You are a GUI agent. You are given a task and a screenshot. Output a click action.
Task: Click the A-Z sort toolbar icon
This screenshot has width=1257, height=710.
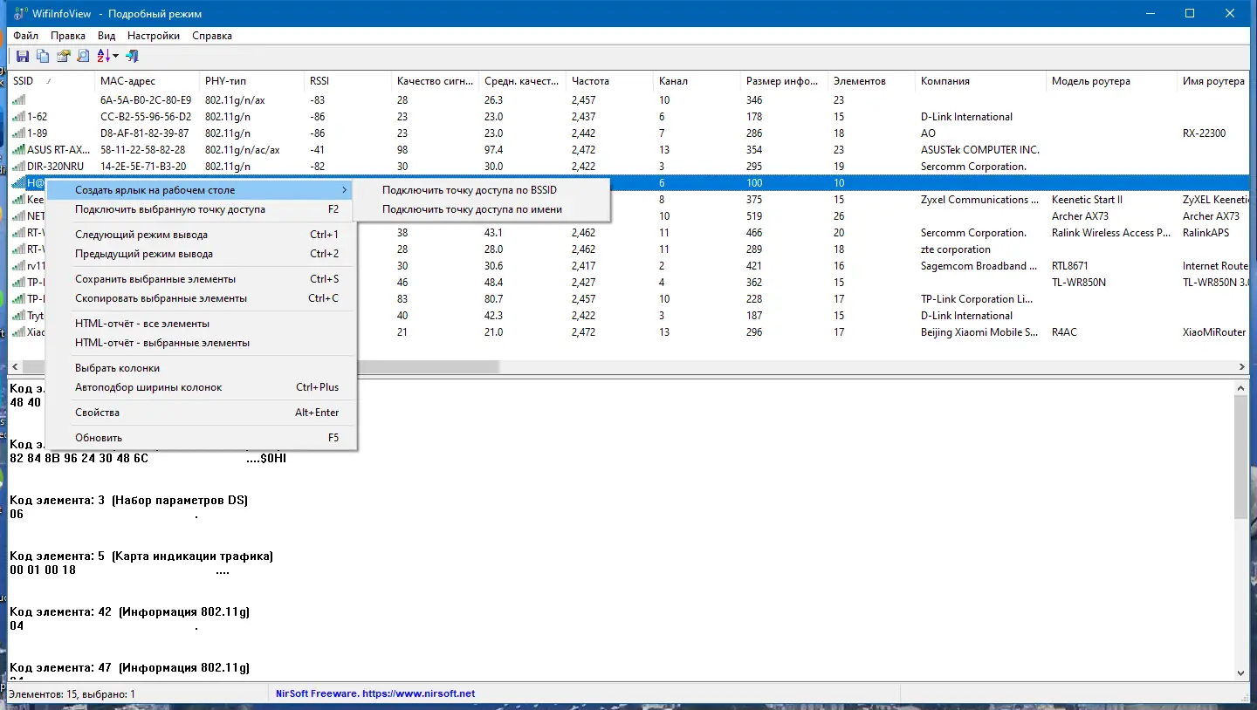pos(104,57)
